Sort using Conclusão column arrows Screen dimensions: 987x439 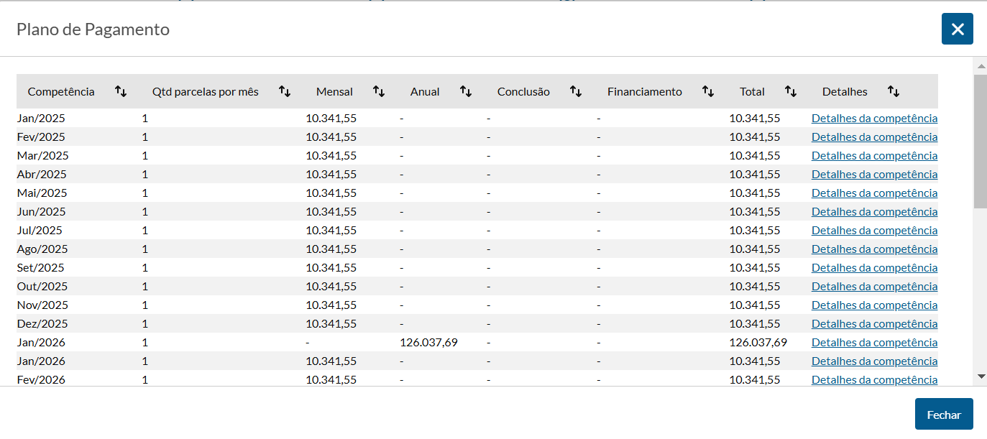[576, 91]
